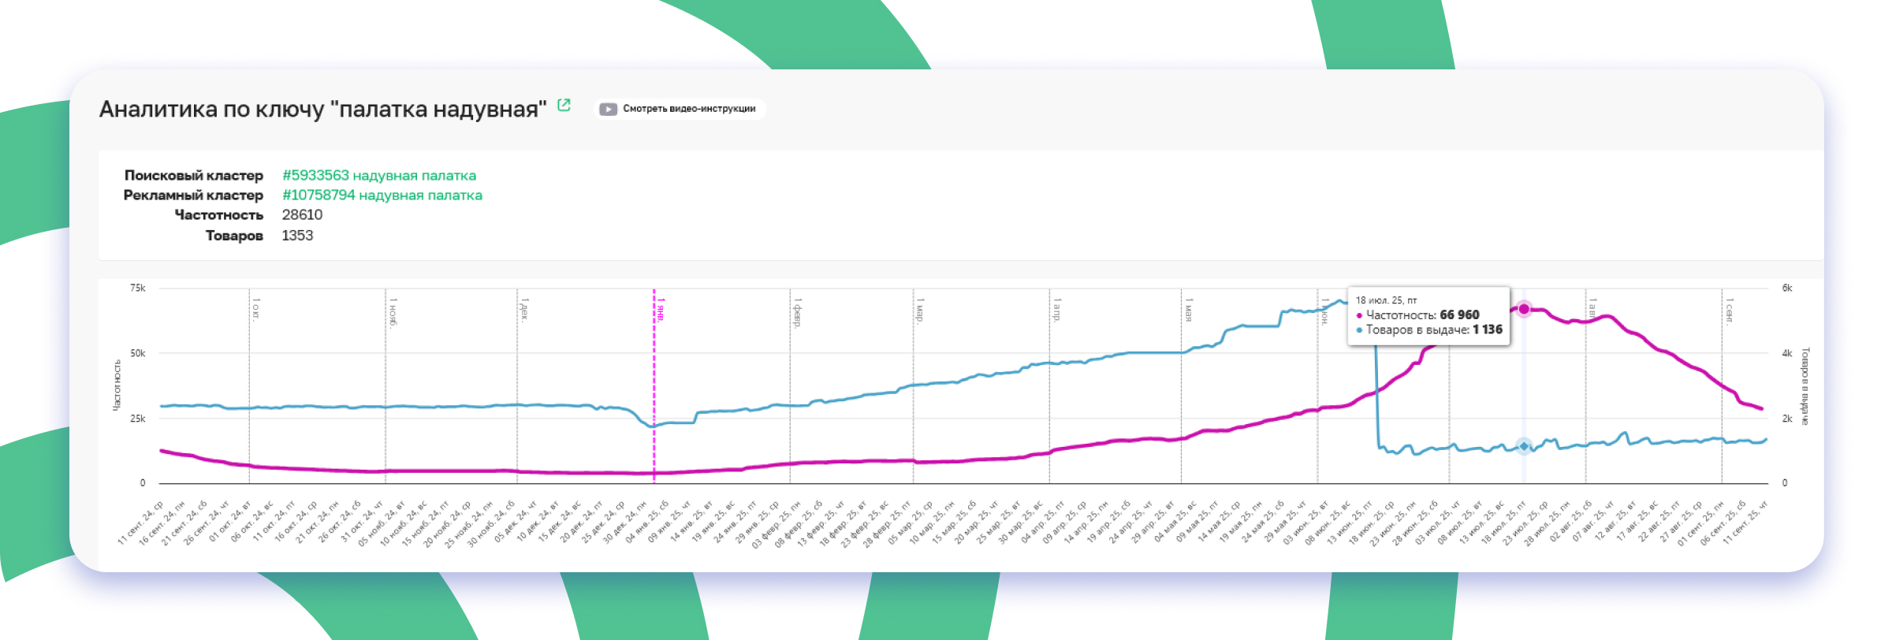Click the video play icon
The width and height of the screenshot is (1892, 640).
[x=608, y=109]
